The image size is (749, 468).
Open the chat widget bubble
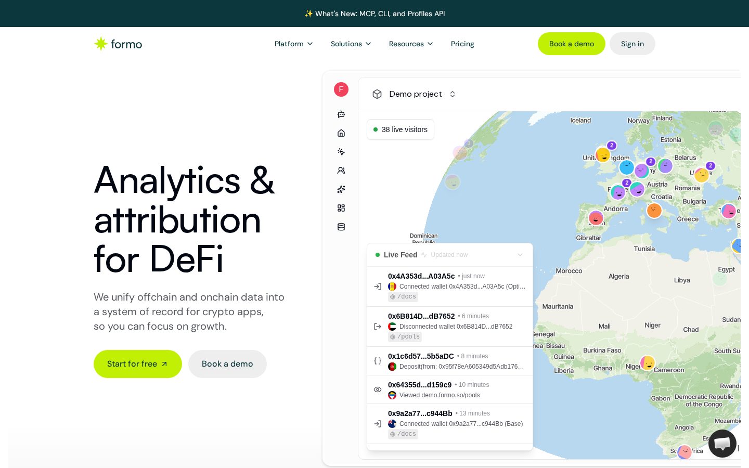pos(722,444)
